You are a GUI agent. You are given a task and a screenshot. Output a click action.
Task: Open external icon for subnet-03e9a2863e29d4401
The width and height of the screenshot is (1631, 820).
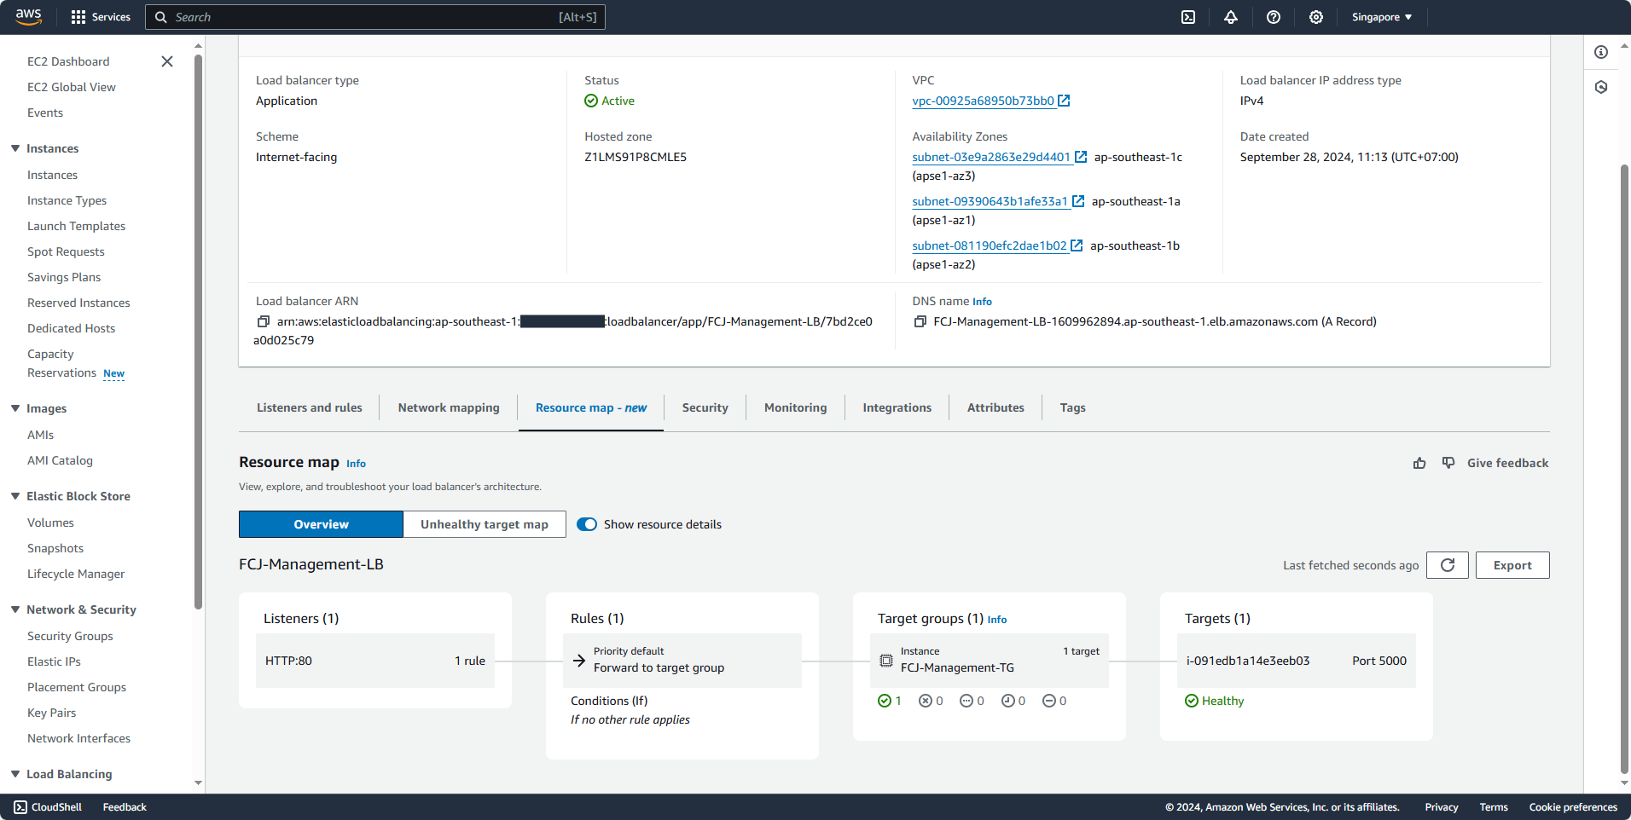pos(1081,157)
